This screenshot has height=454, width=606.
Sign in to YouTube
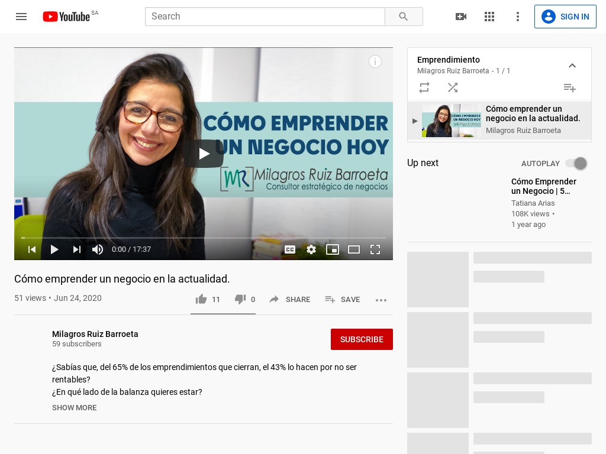[x=565, y=17]
